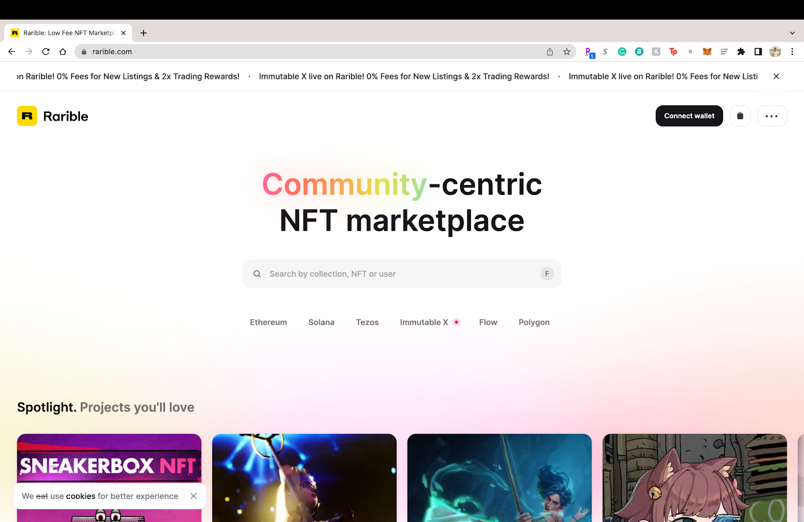Close the Rarible browser tab
Image resolution: width=804 pixels, height=522 pixels.
click(124, 33)
